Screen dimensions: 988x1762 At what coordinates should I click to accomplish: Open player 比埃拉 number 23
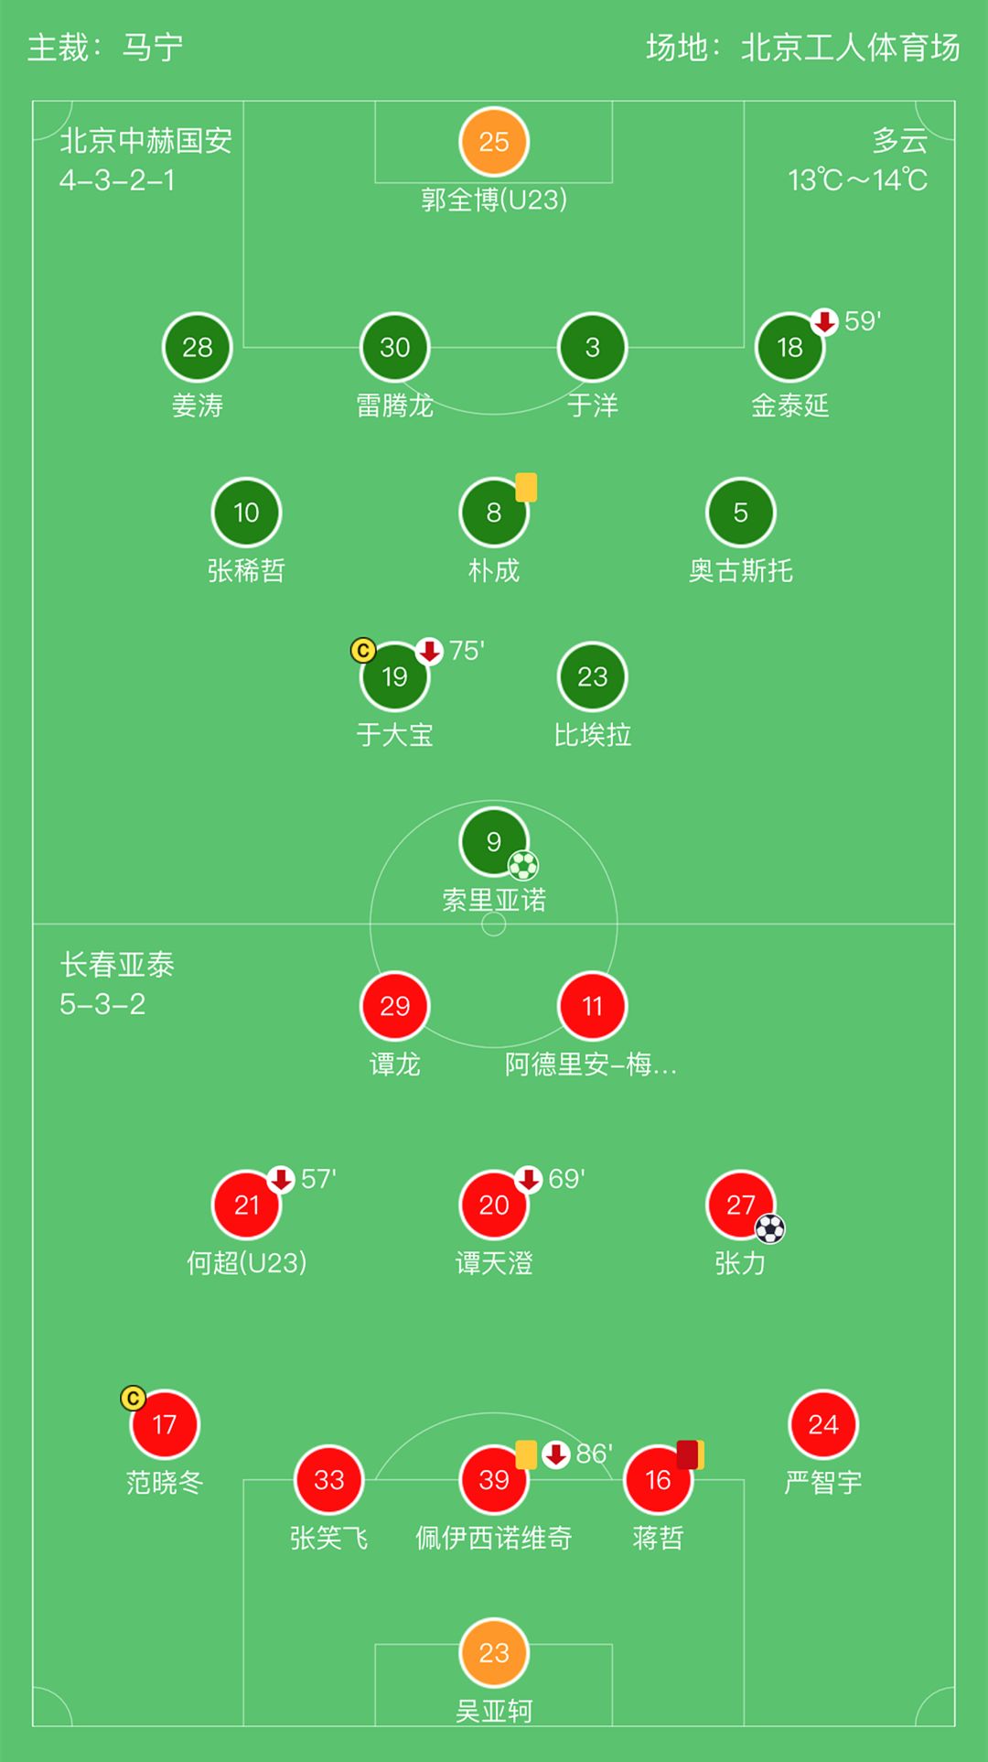(x=592, y=677)
